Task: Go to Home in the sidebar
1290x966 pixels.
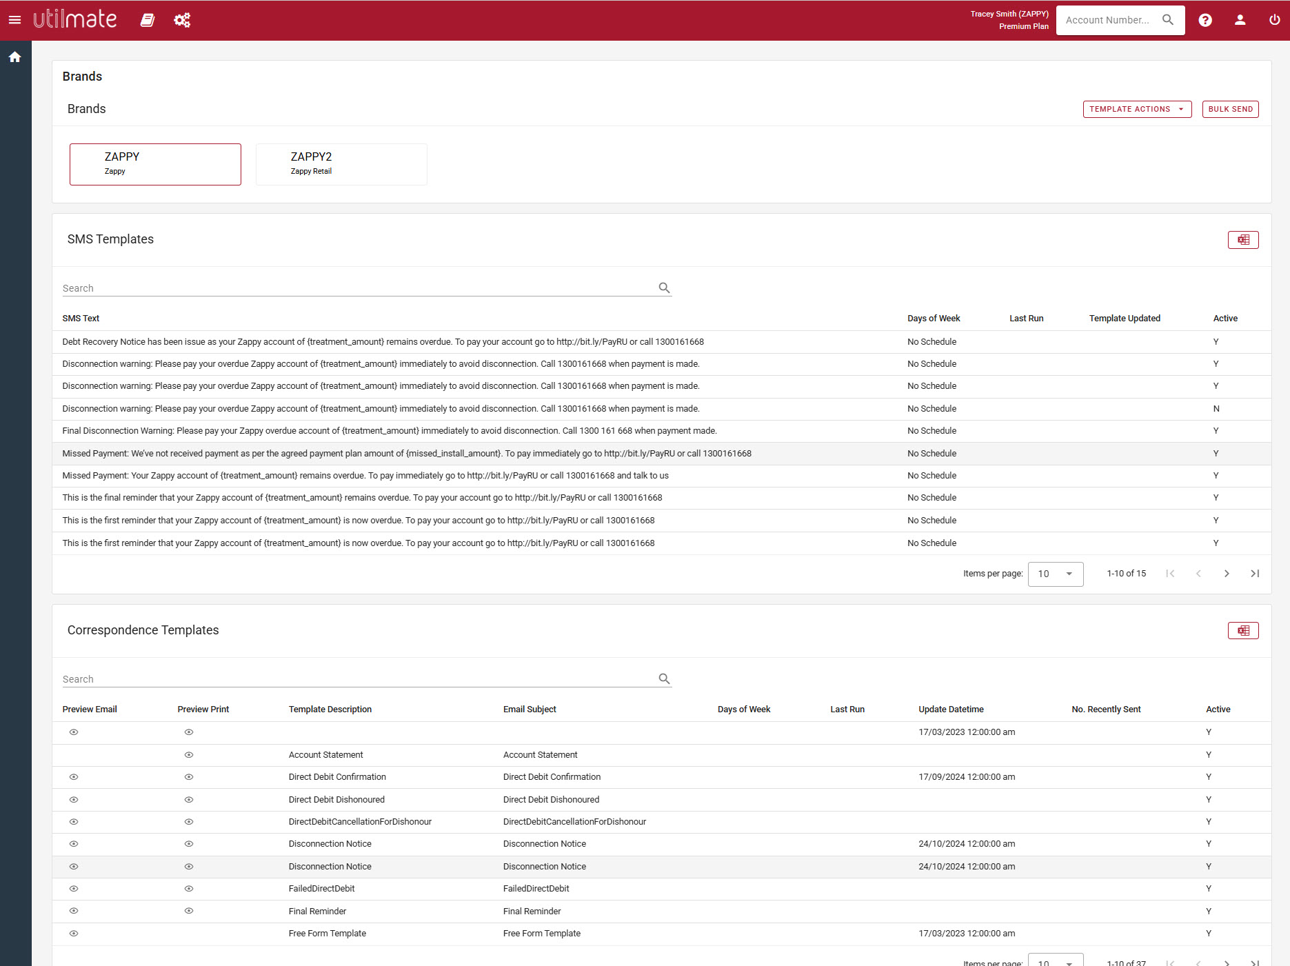Action: 15,57
